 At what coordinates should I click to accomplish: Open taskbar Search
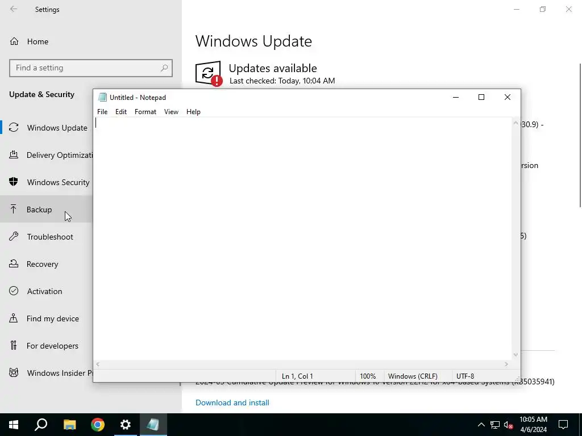41,425
